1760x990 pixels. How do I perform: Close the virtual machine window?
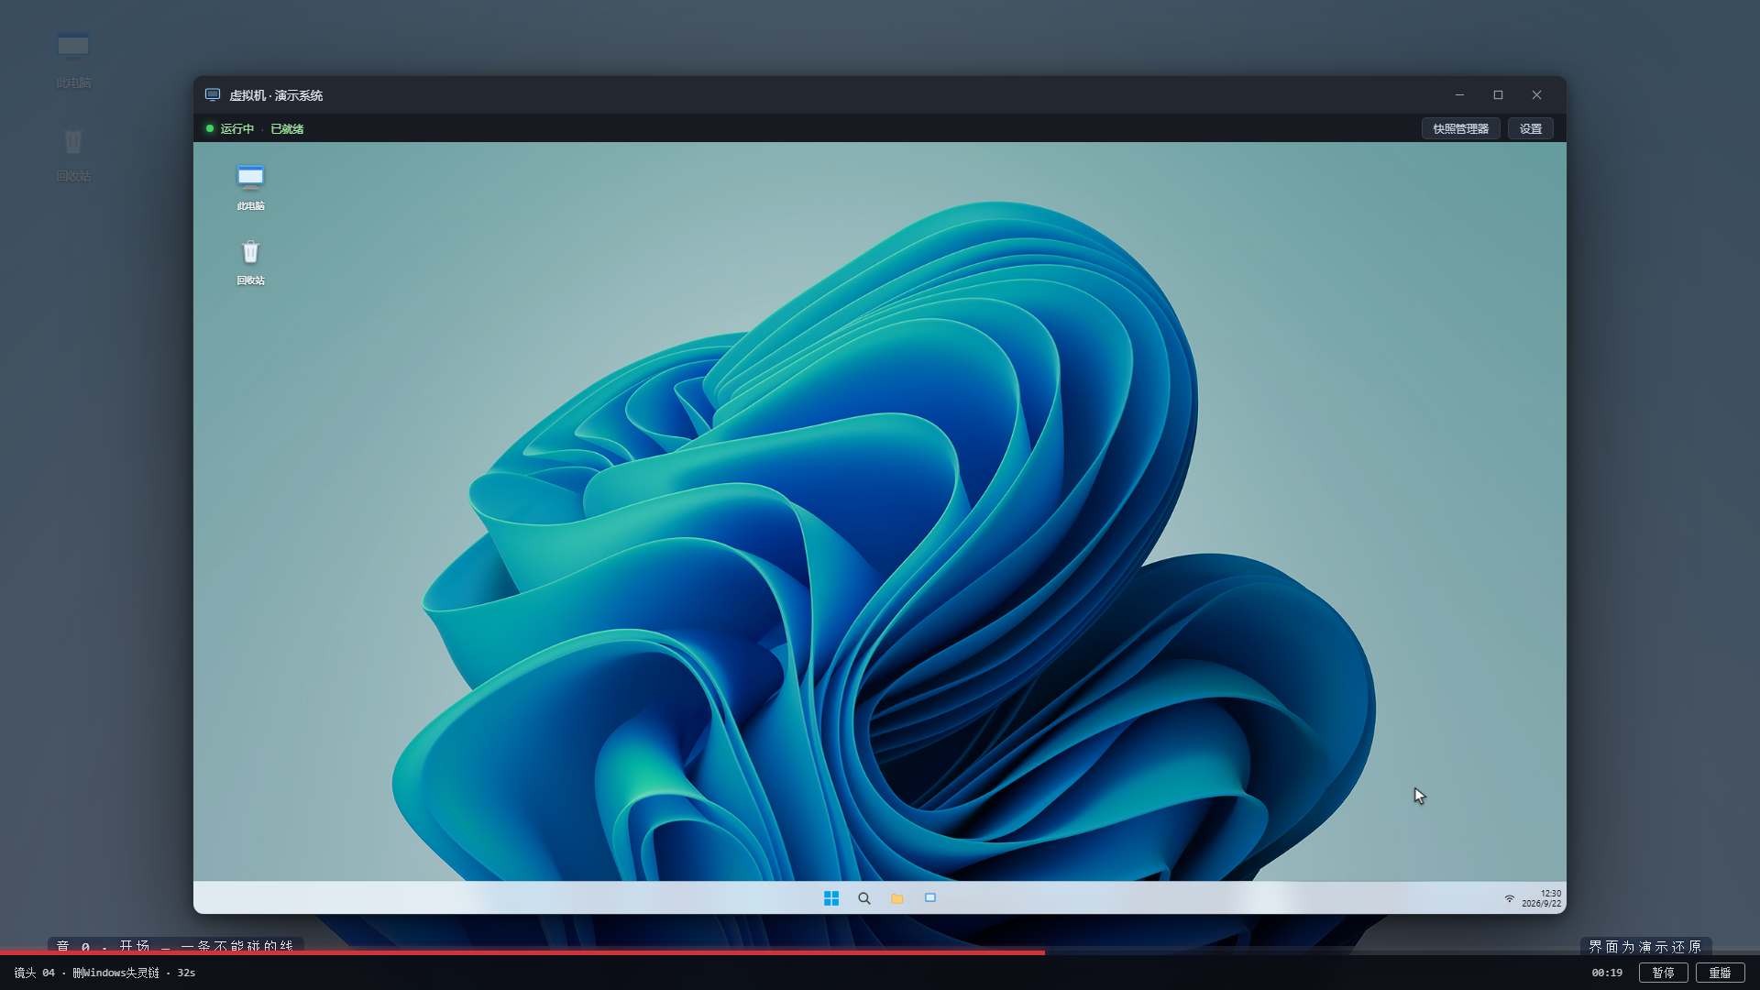coord(1536,94)
